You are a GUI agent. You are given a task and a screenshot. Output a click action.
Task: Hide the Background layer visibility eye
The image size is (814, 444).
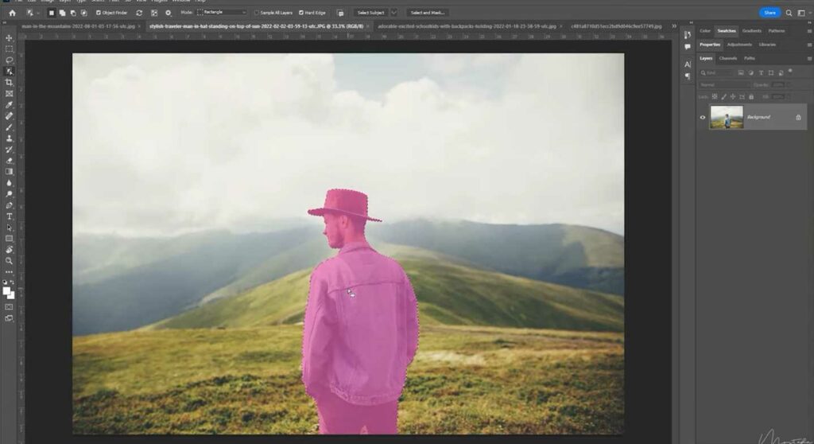703,118
